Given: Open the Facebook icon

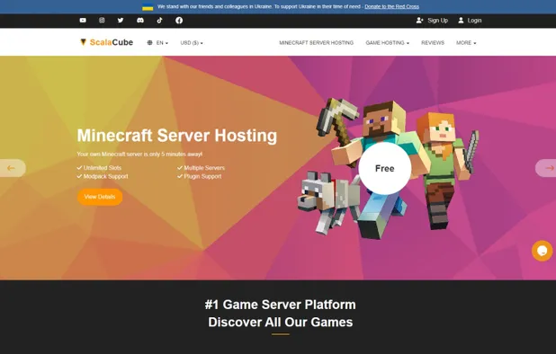Looking at the screenshot, I should 179,20.
